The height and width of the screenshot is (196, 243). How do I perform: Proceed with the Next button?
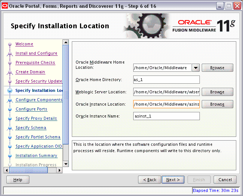(x=173, y=180)
